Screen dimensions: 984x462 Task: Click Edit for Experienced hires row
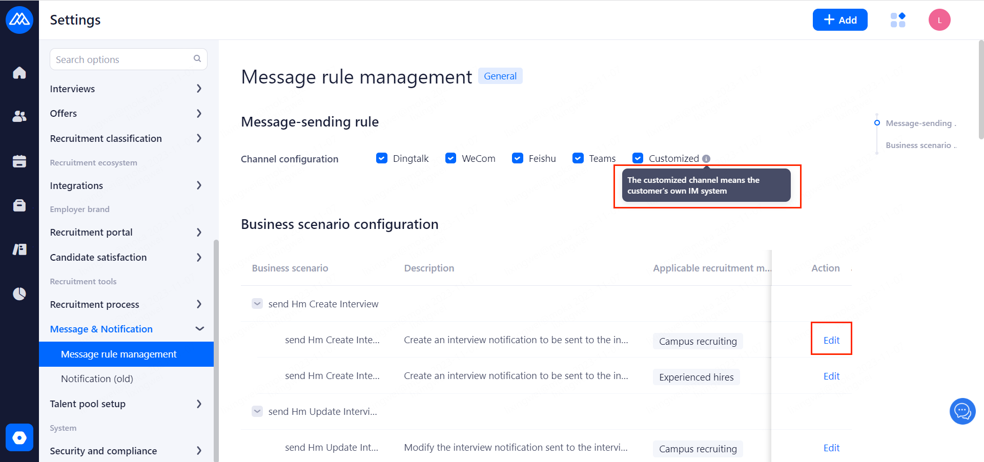[831, 376]
